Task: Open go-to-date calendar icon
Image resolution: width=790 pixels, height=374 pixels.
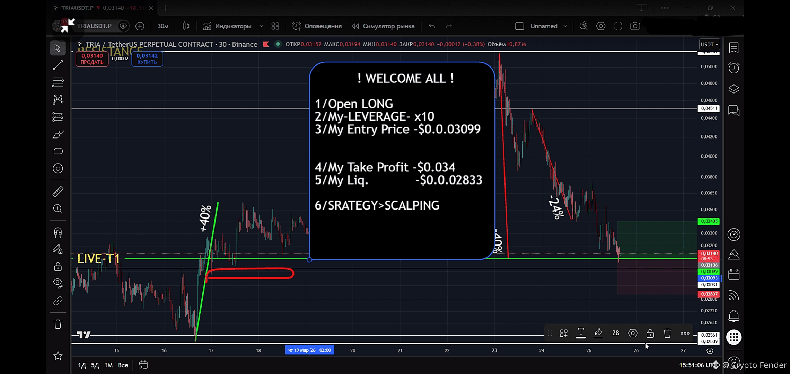Action: 143,365
